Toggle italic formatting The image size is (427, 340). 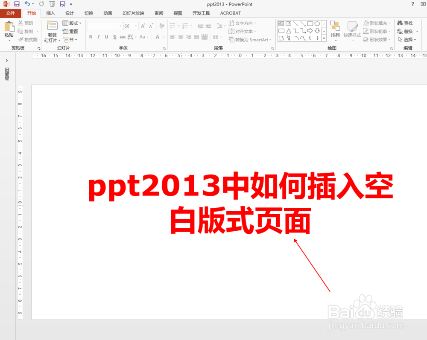(x=99, y=37)
